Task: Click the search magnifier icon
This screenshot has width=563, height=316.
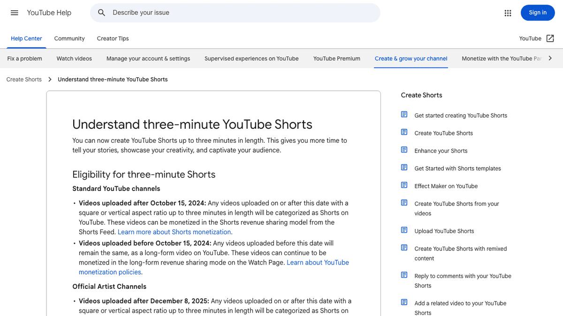Action: (101, 13)
